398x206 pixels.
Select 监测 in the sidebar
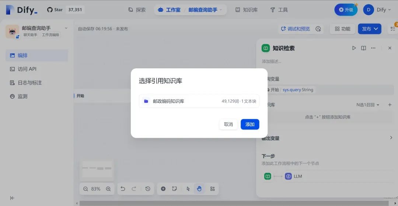pos(37,96)
